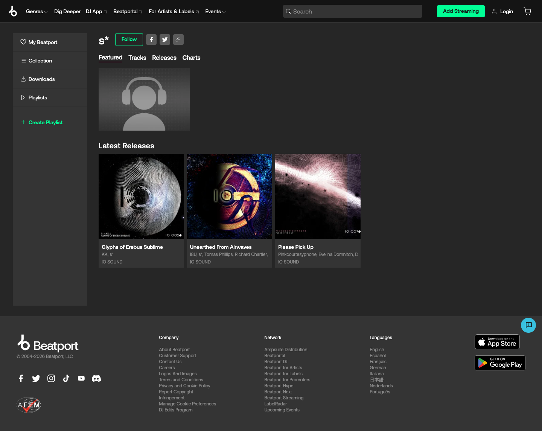
Task: Open DJ Edits Program link
Action: pos(175,410)
